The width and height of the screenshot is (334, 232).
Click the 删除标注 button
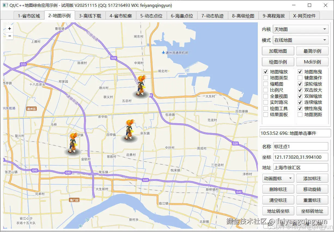click(x=278, y=189)
